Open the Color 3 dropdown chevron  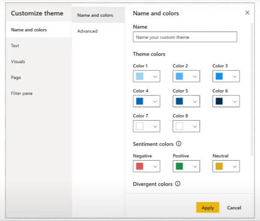tap(235, 76)
